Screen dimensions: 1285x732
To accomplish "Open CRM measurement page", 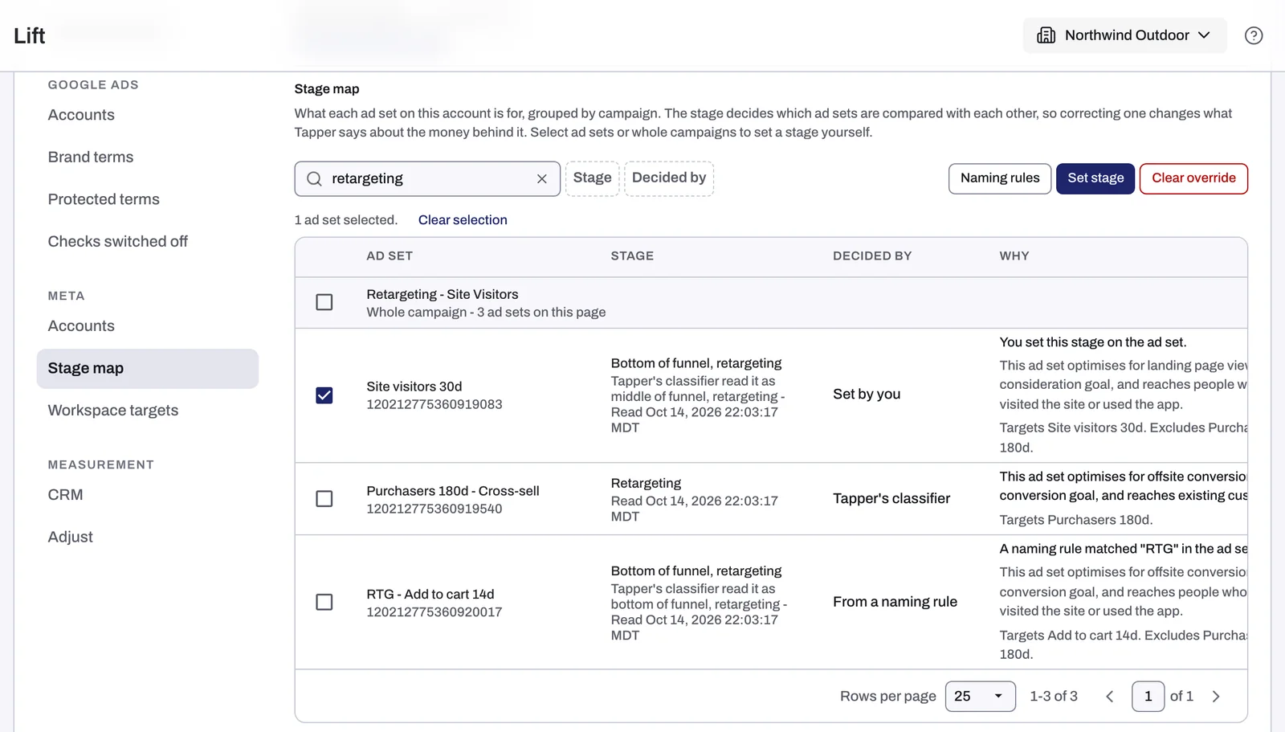I will 65,495.
